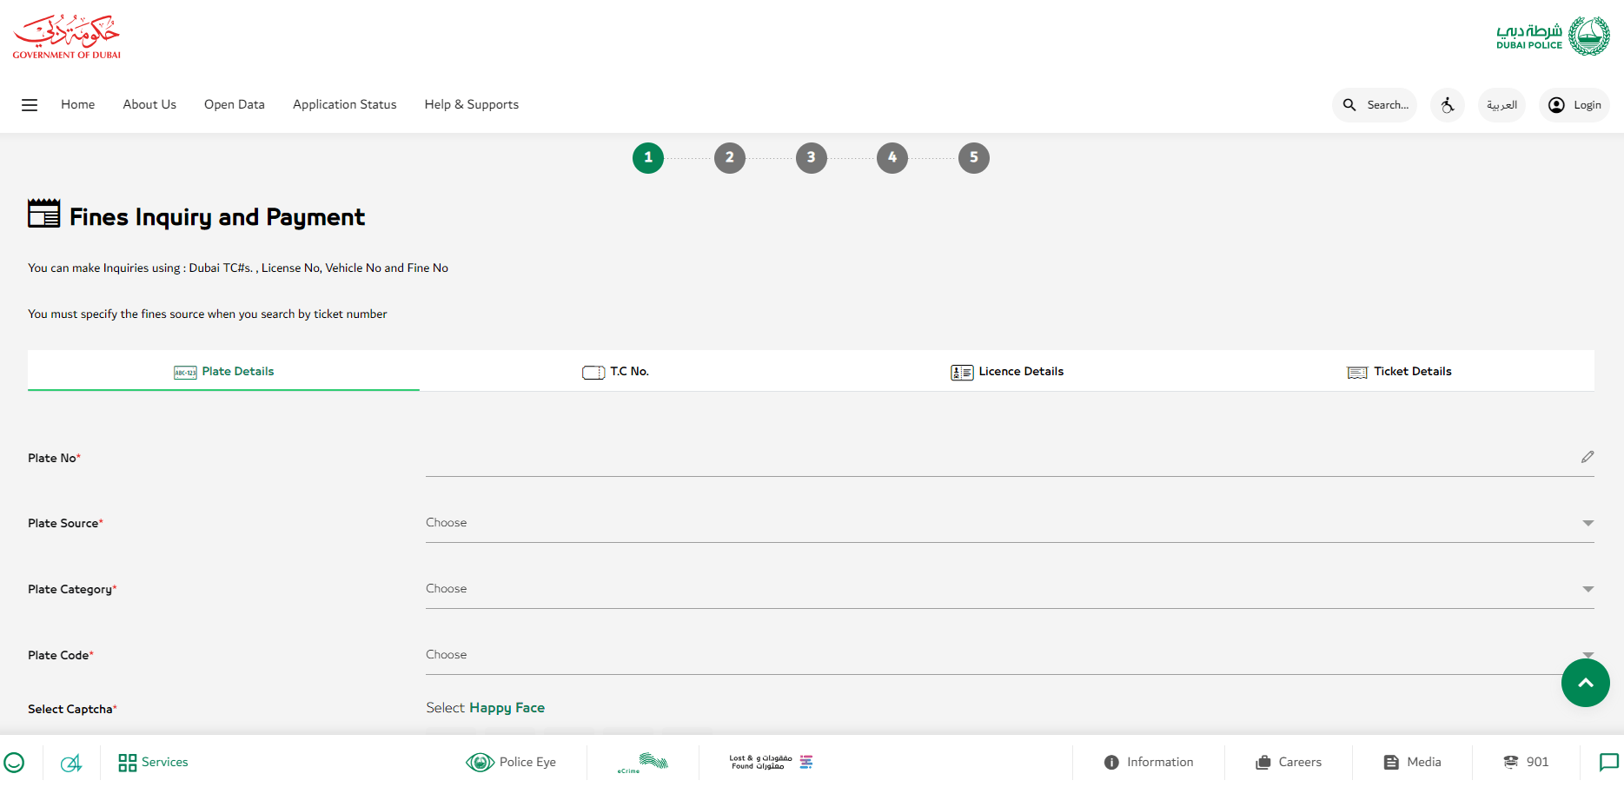Screen dimensions: 1624x787
Task: Open the Plate Source dropdown
Action: (1008, 522)
